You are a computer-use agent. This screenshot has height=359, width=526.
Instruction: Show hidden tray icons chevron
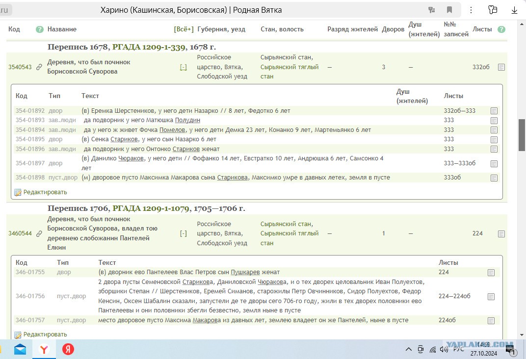pos(409,350)
